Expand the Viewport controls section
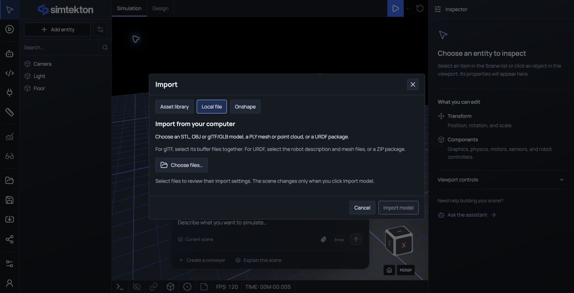The height and width of the screenshot is (293, 574). (501, 180)
